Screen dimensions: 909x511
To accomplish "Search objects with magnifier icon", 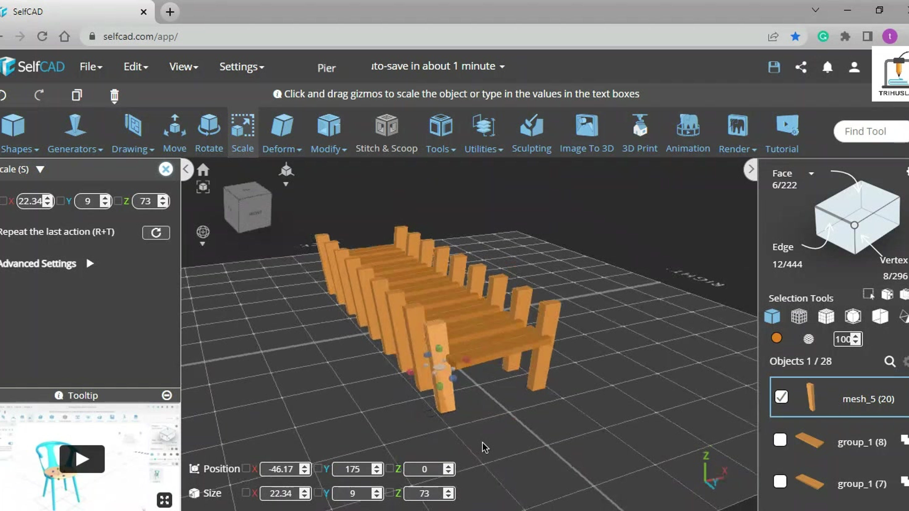I will coord(890,361).
